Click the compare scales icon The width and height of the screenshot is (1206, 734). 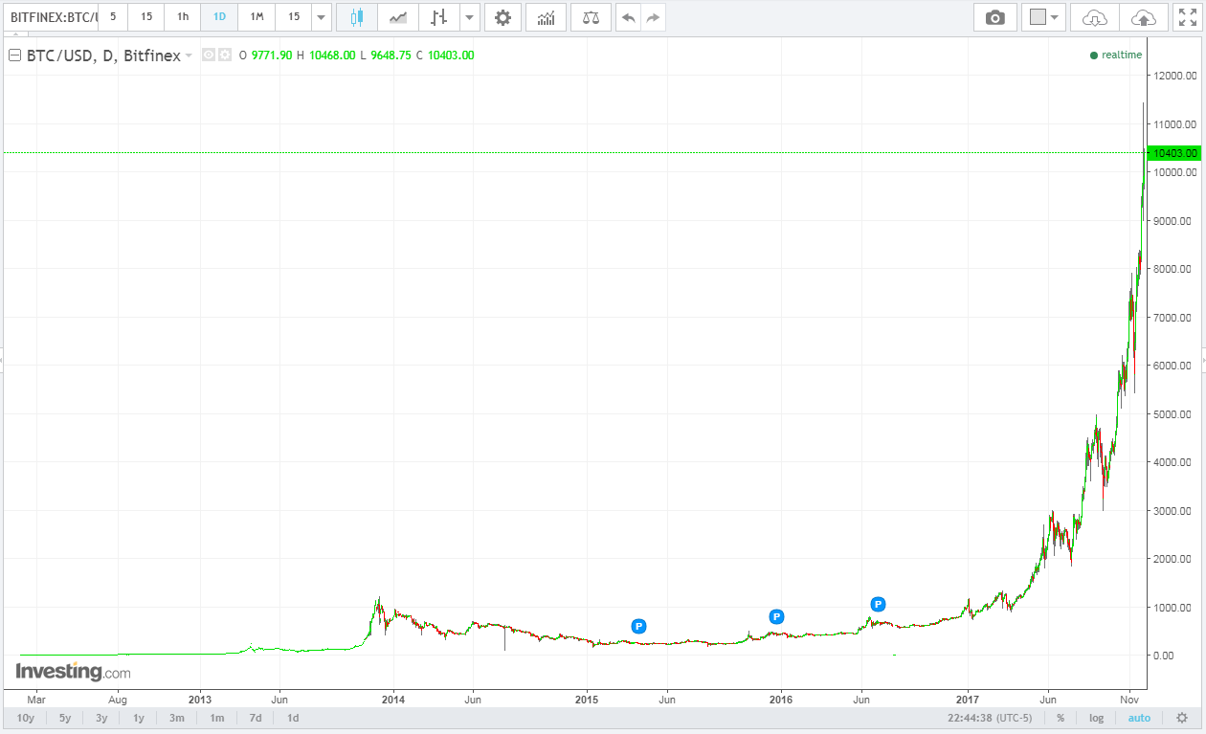(590, 17)
